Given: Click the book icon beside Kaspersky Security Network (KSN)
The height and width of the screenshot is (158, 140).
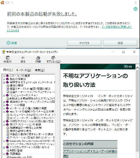Looking at the screenshot, I should 7,141.
